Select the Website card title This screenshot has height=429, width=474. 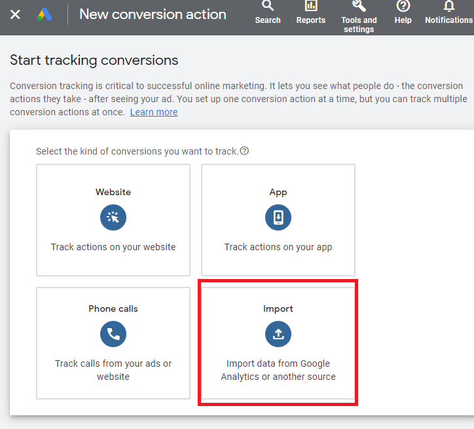pyautogui.click(x=113, y=192)
